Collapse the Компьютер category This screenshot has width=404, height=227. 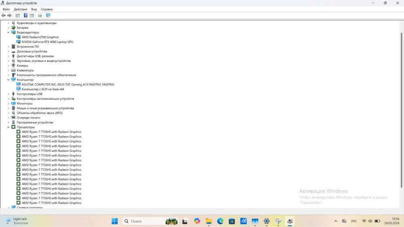[x=8, y=80]
